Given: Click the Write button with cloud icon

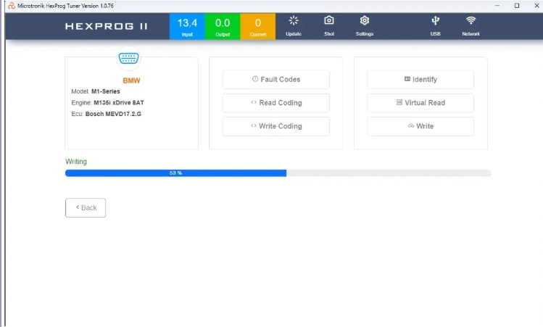Looking at the screenshot, I should point(420,126).
